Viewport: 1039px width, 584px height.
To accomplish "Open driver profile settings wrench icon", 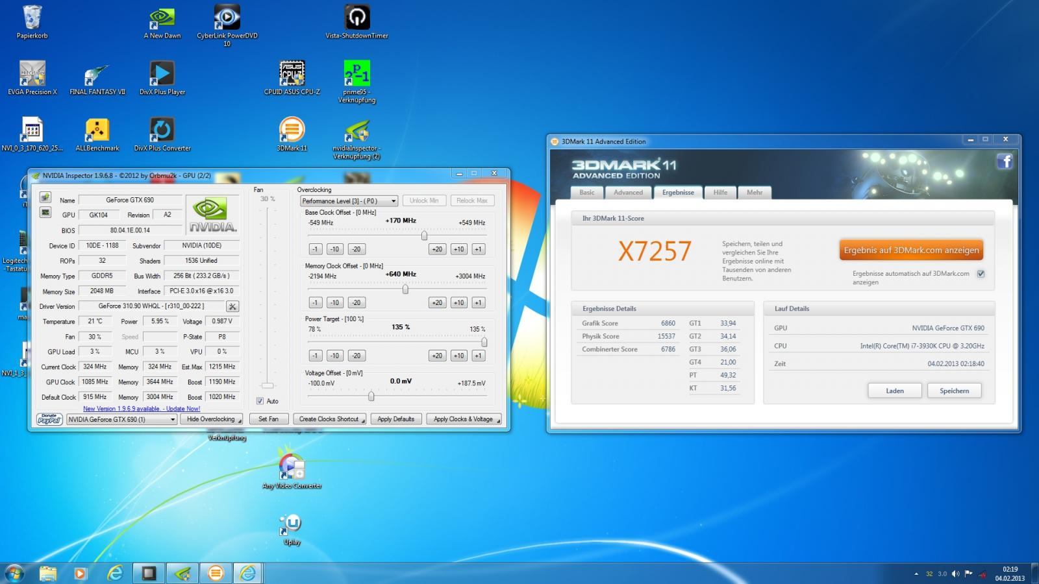I will pos(232,306).
